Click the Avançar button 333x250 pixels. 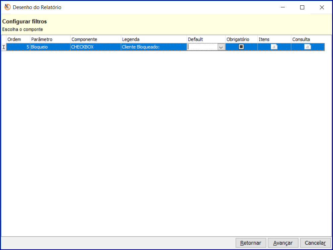point(283,243)
